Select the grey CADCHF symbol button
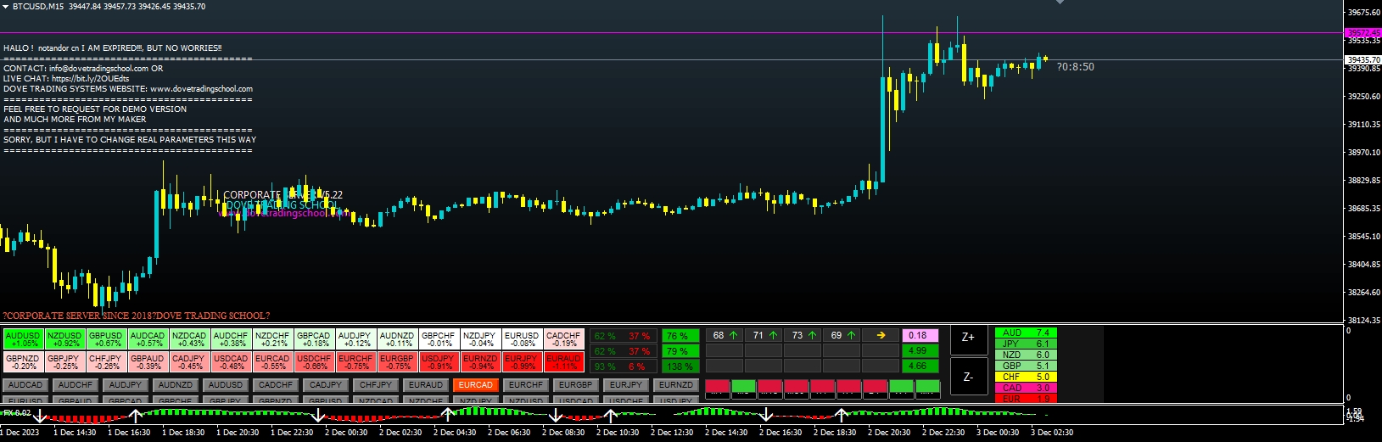 point(276,385)
